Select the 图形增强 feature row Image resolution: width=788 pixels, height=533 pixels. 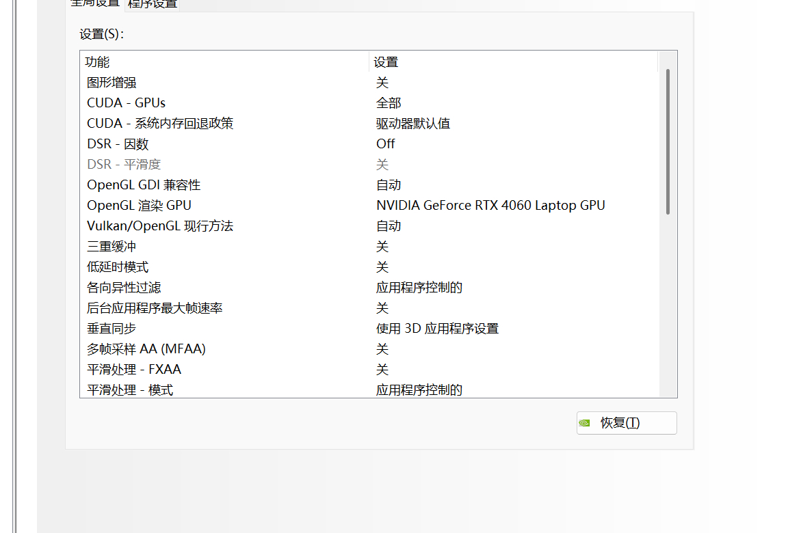[x=111, y=83]
